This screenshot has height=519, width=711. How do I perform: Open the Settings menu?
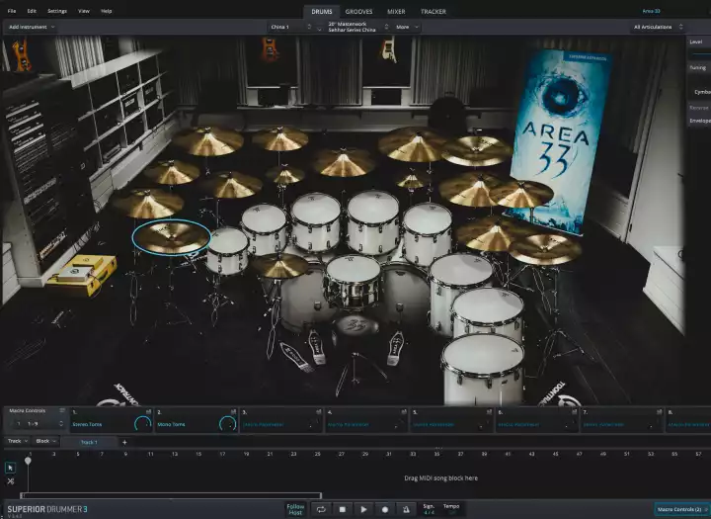(x=57, y=11)
